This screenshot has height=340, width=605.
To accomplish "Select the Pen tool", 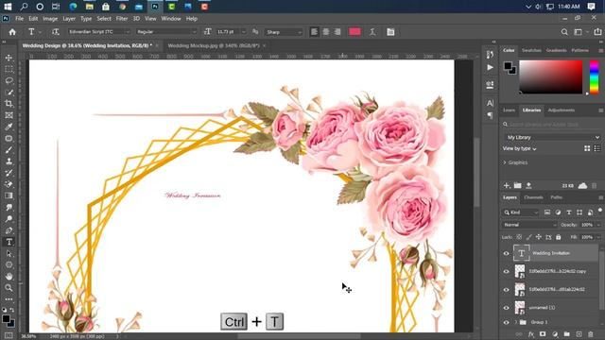I will point(9,230).
